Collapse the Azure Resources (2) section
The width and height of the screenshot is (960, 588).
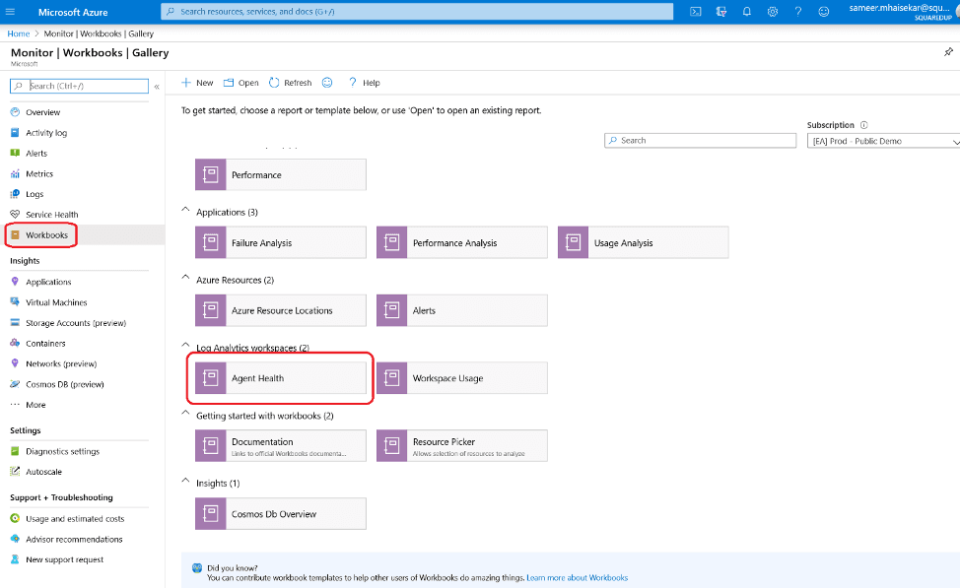pyautogui.click(x=185, y=277)
